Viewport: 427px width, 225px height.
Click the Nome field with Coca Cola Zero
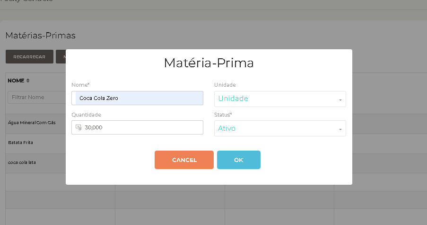(x=137, y=98)
